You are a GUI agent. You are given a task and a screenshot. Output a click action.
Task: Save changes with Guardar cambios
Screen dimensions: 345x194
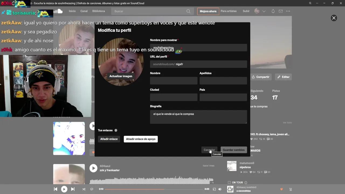click(234, 150)
